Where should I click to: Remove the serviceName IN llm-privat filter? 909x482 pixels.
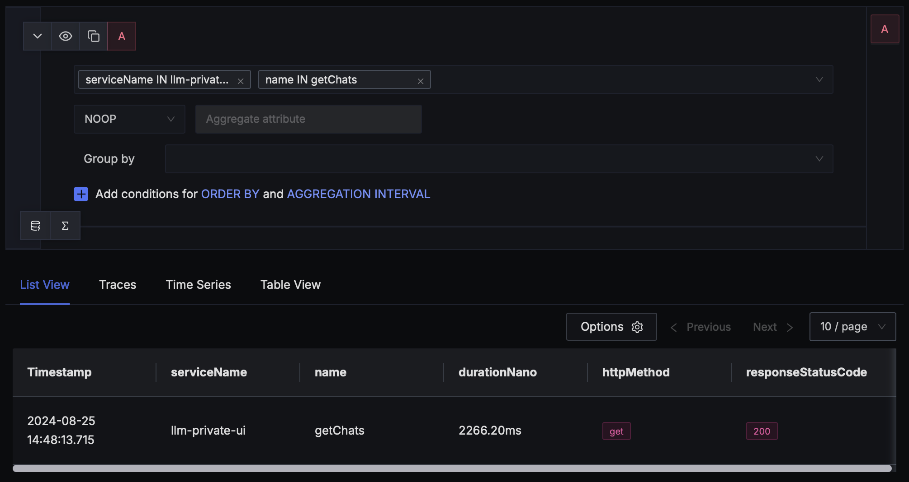click(241, 81)
